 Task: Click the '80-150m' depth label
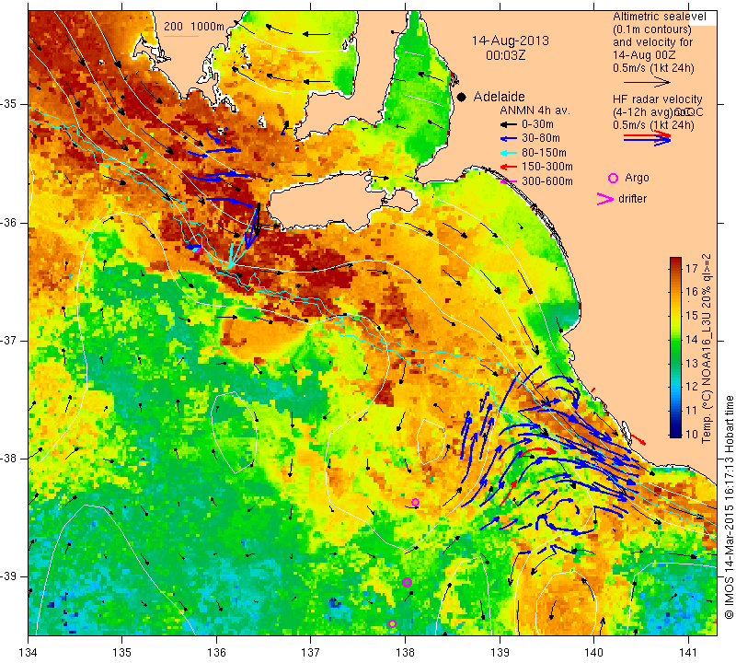[544, 153]
